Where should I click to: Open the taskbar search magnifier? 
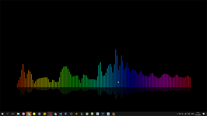click(8, 114)
